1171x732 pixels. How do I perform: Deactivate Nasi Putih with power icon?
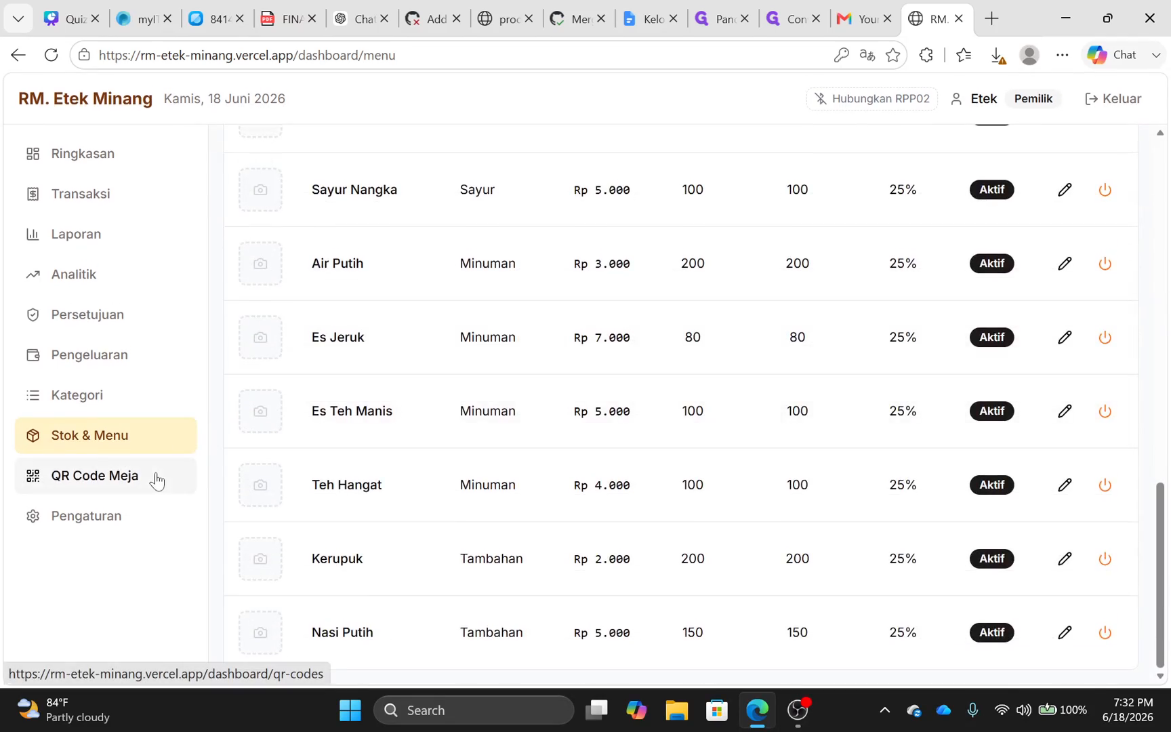coord(1105,633)
